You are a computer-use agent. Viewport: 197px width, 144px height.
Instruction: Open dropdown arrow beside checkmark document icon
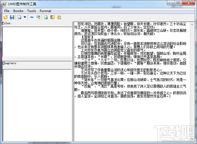tap(25, 17)
